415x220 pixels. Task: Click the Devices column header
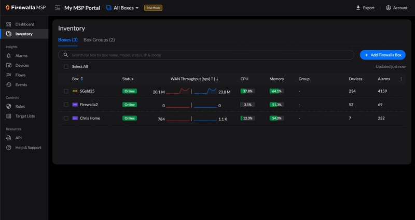(x=355, y=79)
